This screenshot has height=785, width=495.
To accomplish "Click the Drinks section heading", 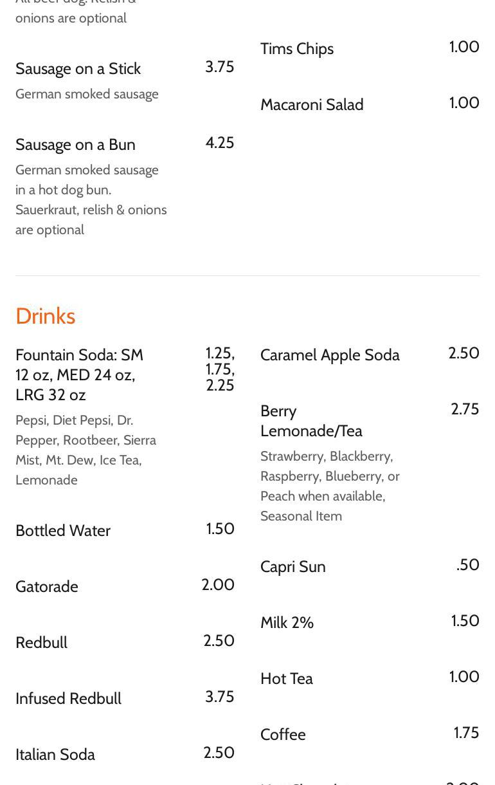I will point(45,316).
